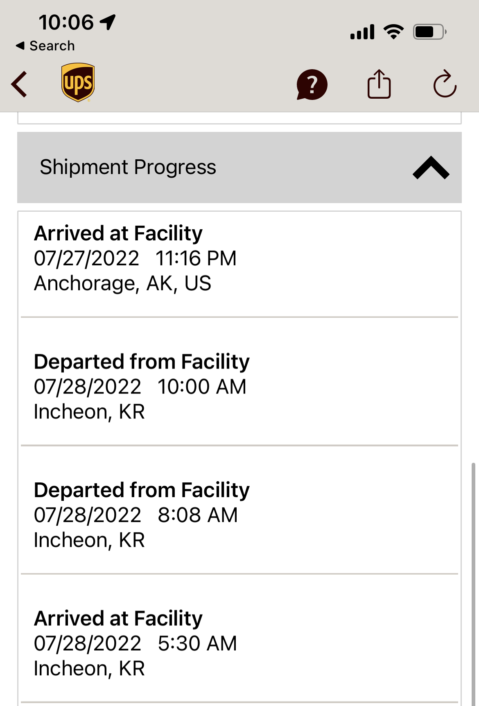Screen dimensions: 479x706
Task: Open the help chat question mark icon
Action: [x=312, y=85]
